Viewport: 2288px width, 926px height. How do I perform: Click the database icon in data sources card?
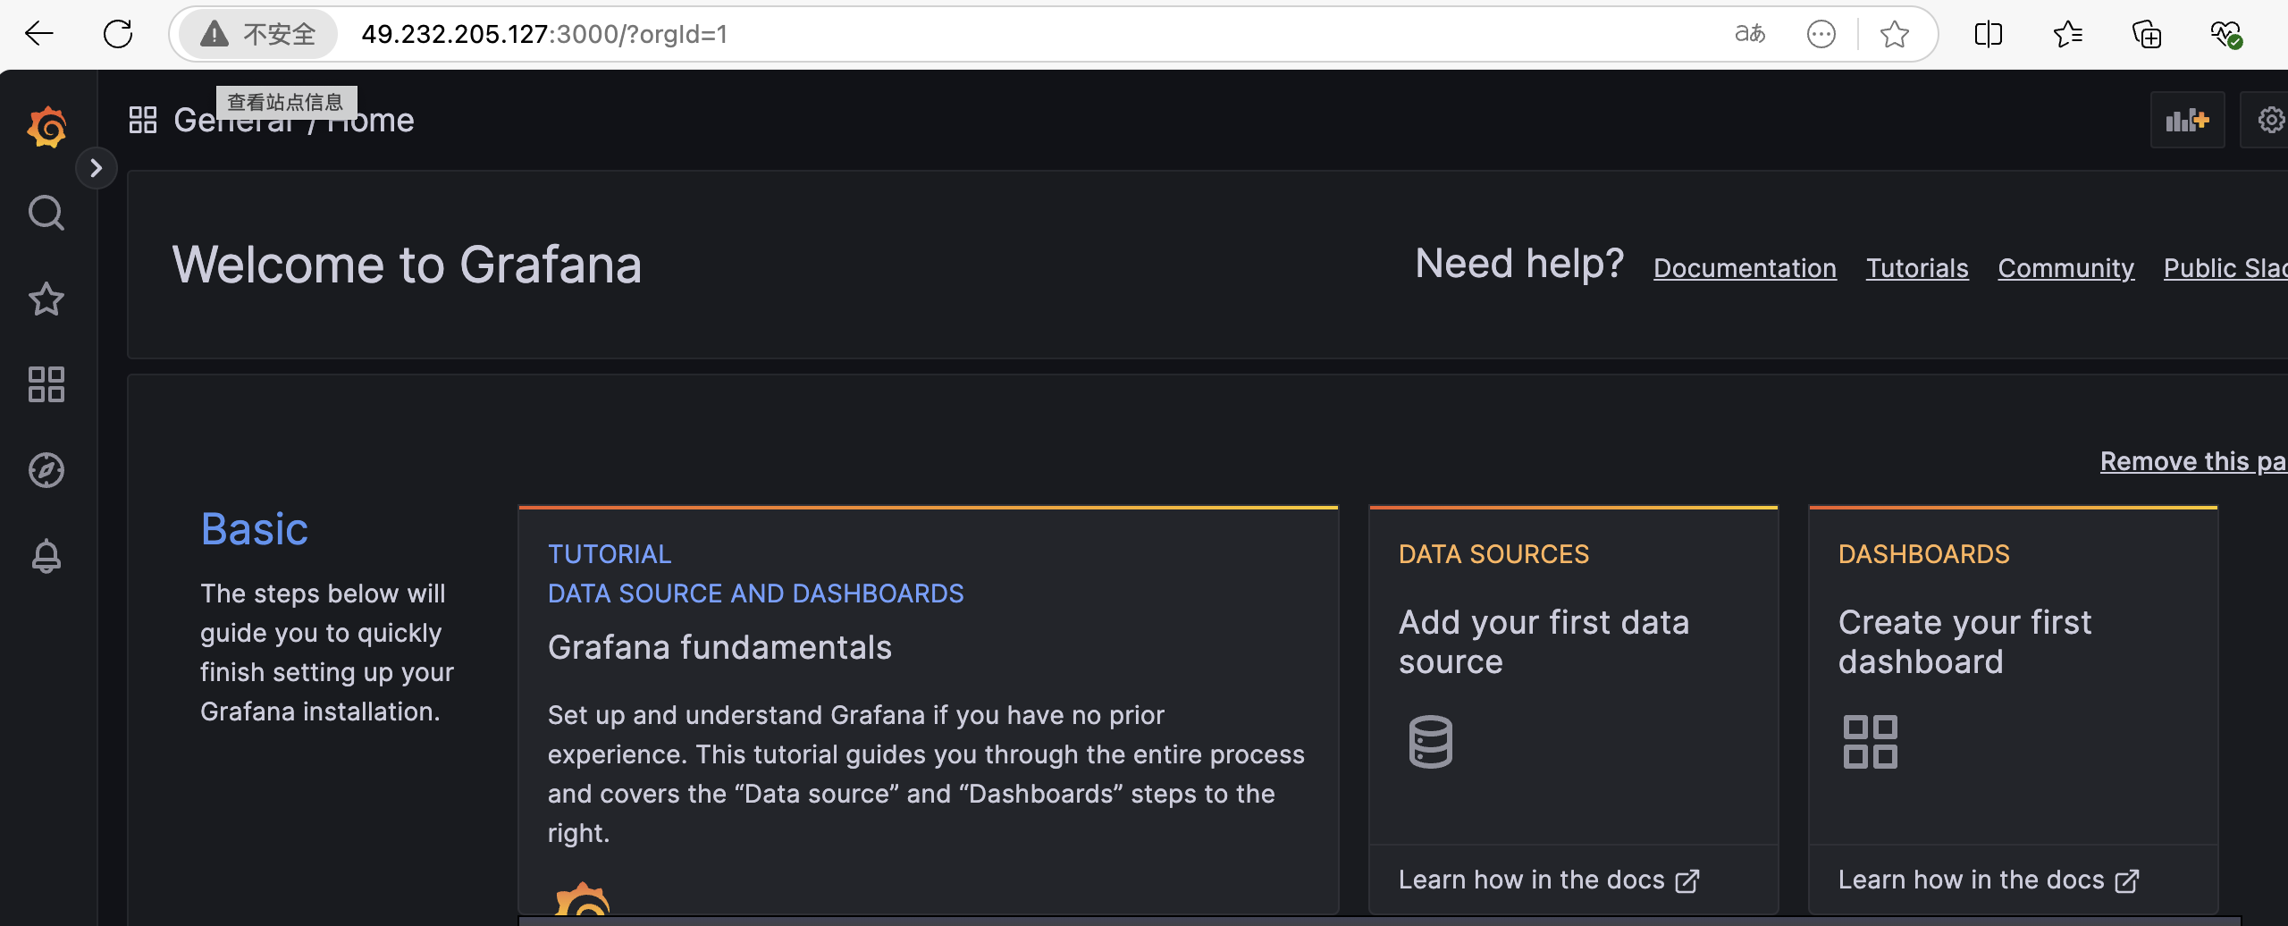pos(1430,742)
